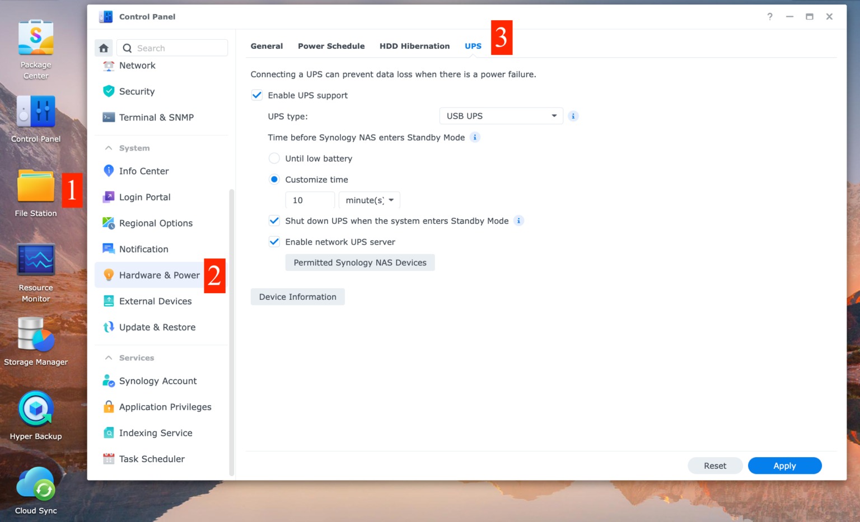Open Terminal & SNMP in sidebar
The height and width of the screenshot is (522, 860).
pyautogui.click(x=161, y=117)
